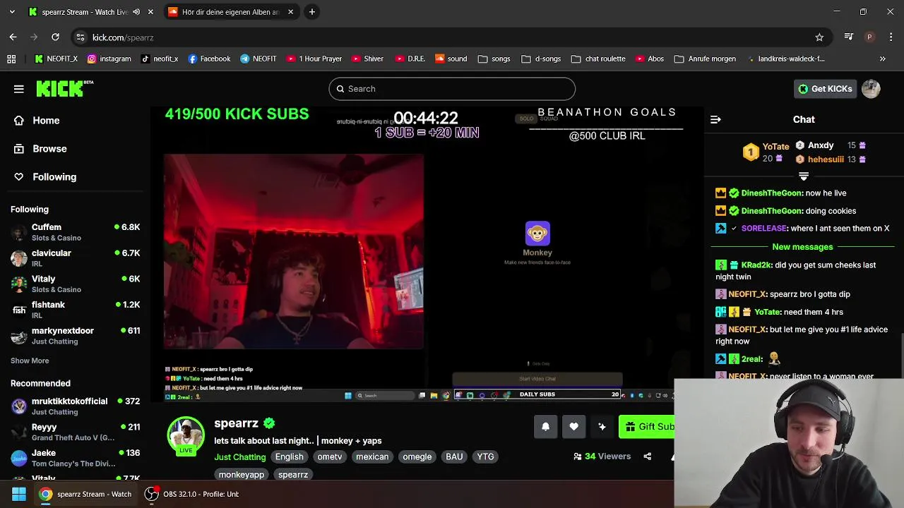Go back in browser
Image resolution: width=904 pixels, height=508 pixels.
coord(13,37)
